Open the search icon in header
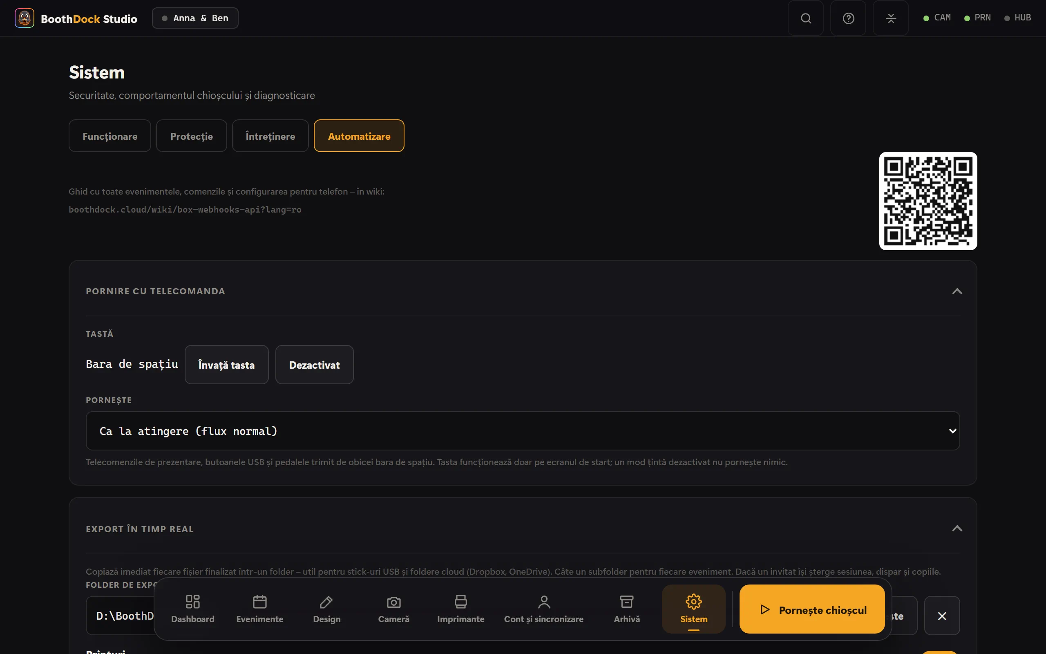This screenshot has height=654, width=1046. coord(806,18)
